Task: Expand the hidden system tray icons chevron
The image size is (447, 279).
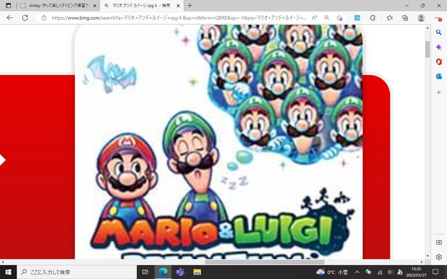Action: 357,272
